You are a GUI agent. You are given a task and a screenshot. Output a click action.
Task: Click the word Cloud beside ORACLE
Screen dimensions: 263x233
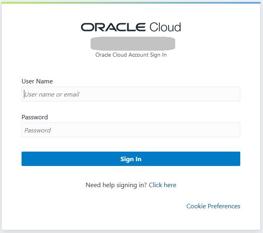[165, 27]
